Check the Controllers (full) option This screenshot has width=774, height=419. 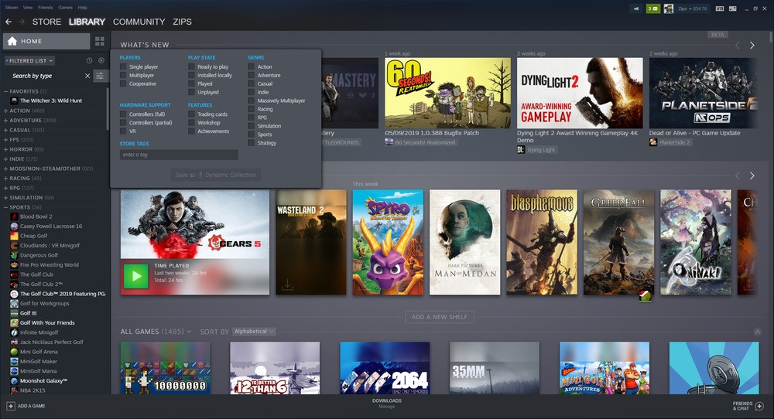click(123, 114)
